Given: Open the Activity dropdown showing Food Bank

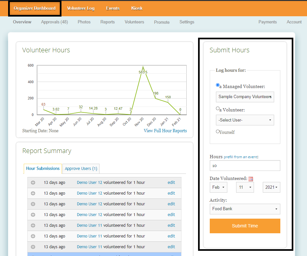Looking at the screenshot, I should (245, 209).
